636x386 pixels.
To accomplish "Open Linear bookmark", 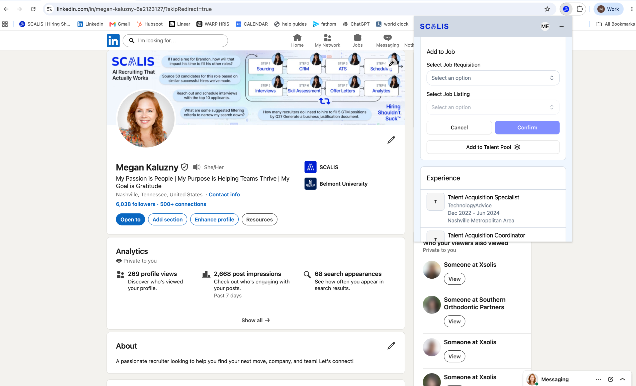I will (x=180, y=24).
